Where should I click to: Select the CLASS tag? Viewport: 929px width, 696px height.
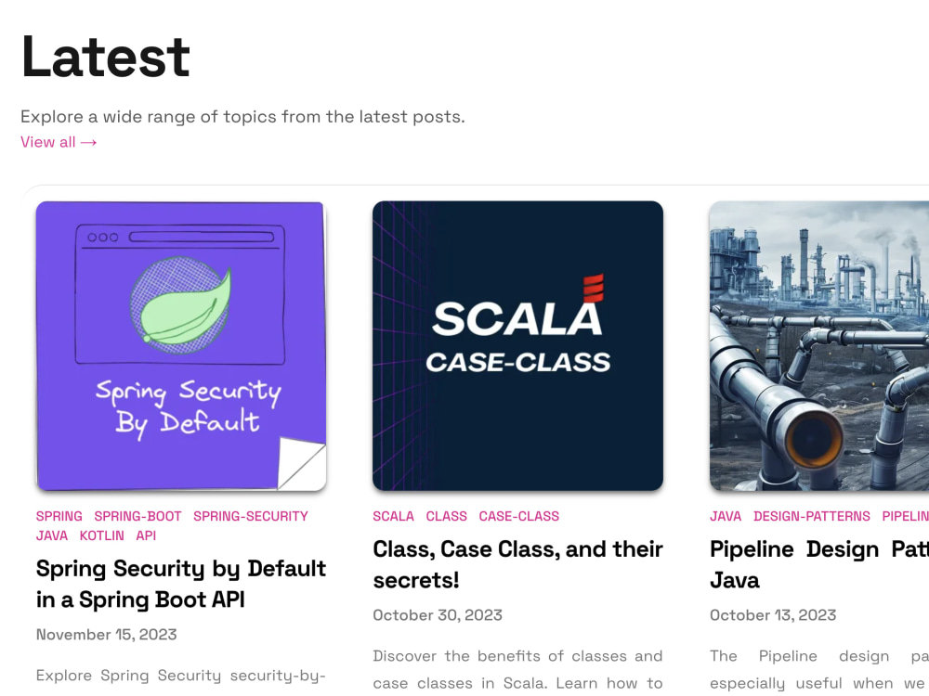(x=446, y=516)
